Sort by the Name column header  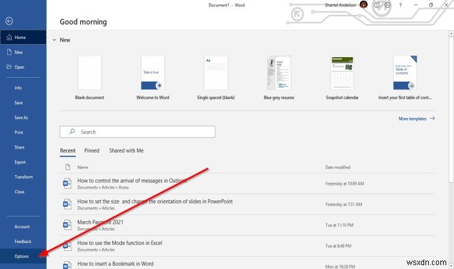coord(83,167)
